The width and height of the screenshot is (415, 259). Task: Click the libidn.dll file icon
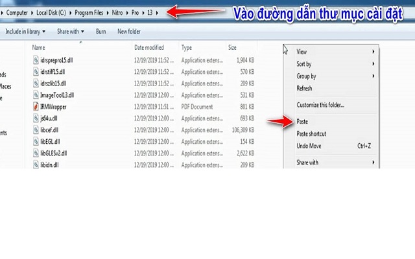(x=36, y=164)
